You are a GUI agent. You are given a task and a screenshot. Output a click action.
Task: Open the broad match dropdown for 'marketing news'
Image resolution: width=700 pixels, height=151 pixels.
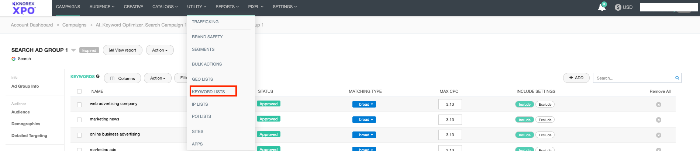[x=364, y=120]
